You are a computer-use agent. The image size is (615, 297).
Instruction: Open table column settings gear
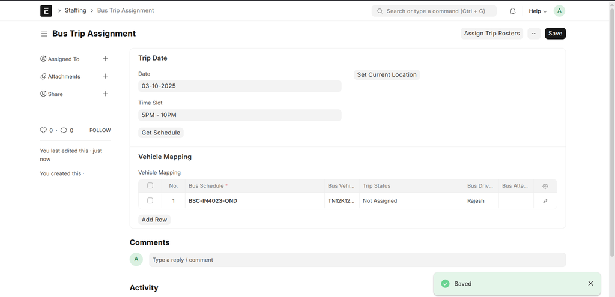(545, 186)
